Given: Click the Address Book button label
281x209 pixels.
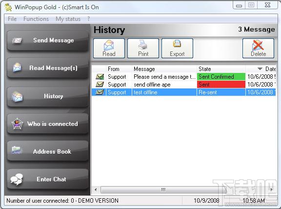Looking at the screenshot, I should tap(52, 151).
